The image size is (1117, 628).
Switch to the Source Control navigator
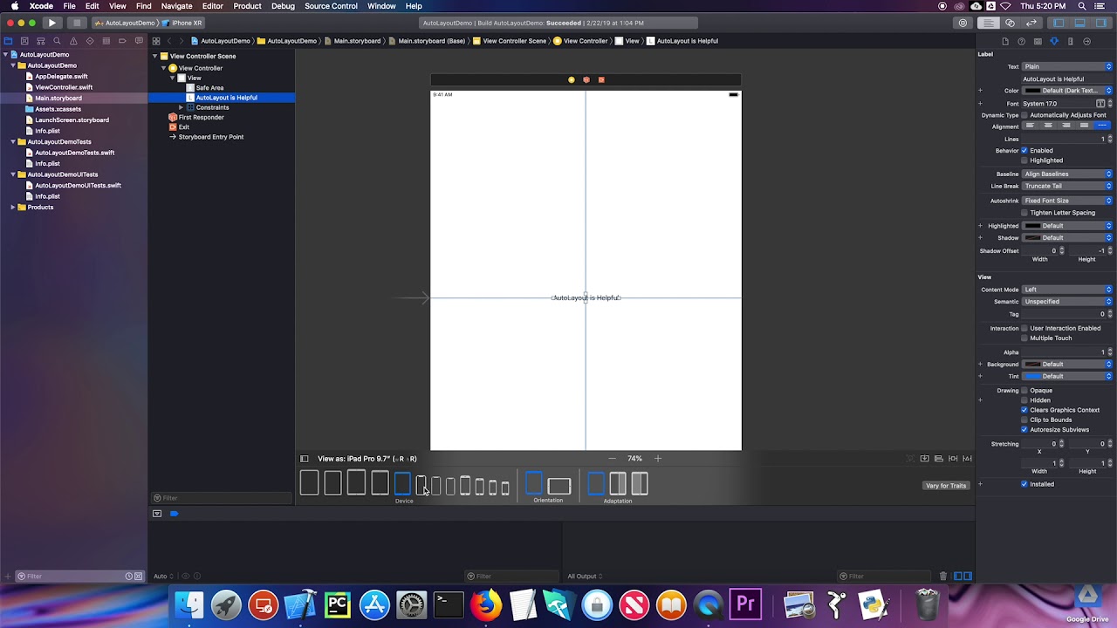(x=24, y=41)
